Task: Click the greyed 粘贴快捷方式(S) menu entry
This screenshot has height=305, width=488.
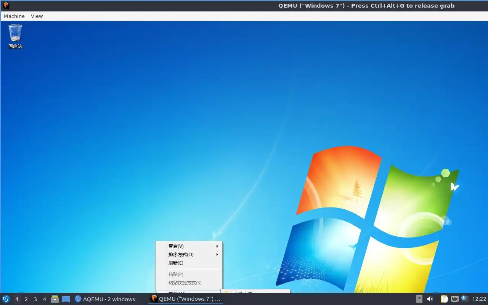Action: click(x=189, y=283)
